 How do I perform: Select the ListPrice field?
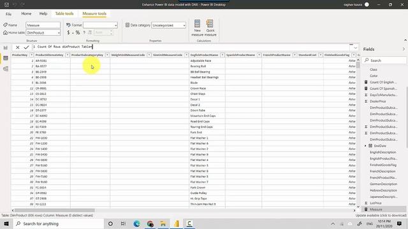(x=375, y=203)
